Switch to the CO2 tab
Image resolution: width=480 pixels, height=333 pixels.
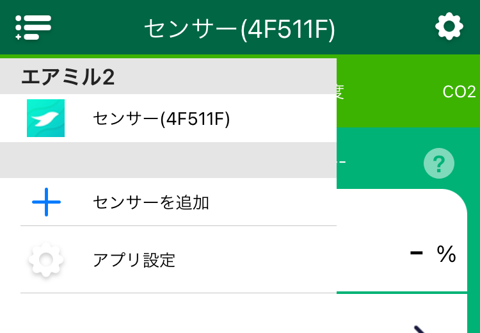click(459, 92)
